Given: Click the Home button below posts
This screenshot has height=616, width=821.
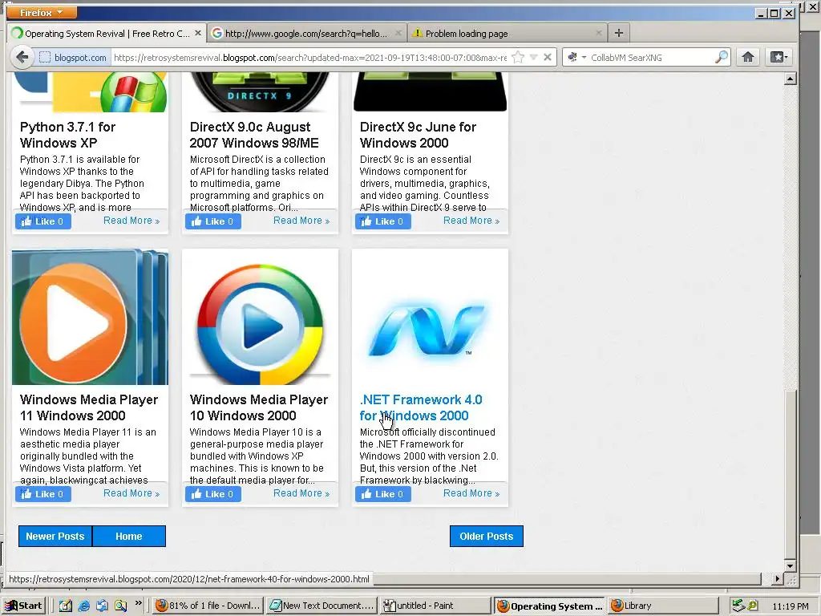Looking at the screenshot, I should (x=129, y=537).
